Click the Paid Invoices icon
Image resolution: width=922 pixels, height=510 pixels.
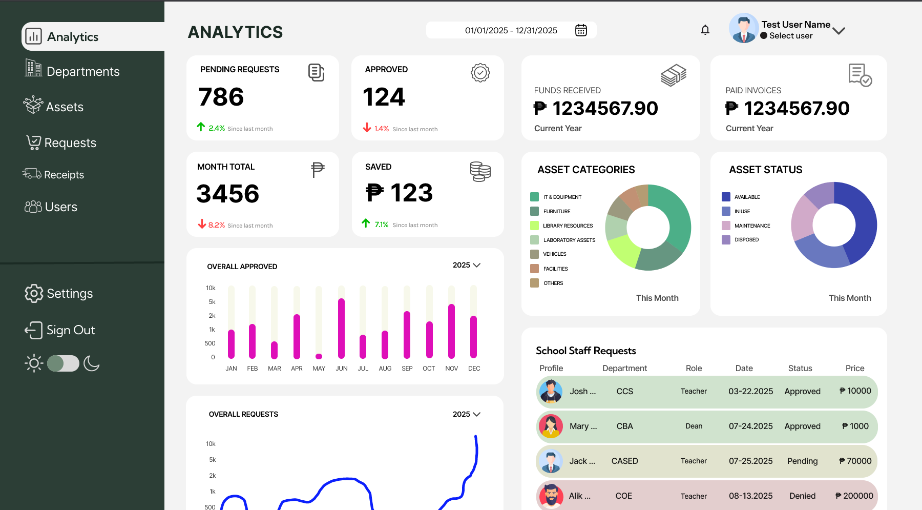[860, 75]
